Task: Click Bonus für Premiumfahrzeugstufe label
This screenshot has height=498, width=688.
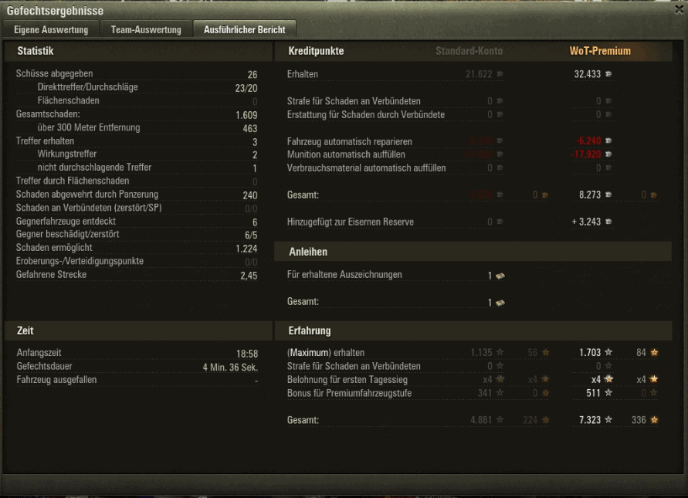Action: click(x=350, y=393)
